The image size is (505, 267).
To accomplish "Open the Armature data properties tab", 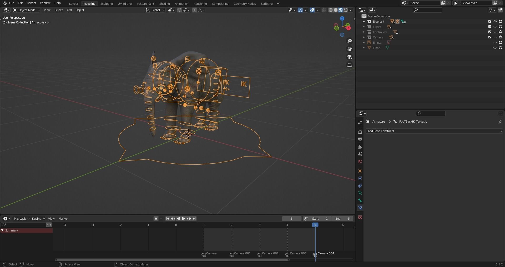I will (x=360, y=193).
